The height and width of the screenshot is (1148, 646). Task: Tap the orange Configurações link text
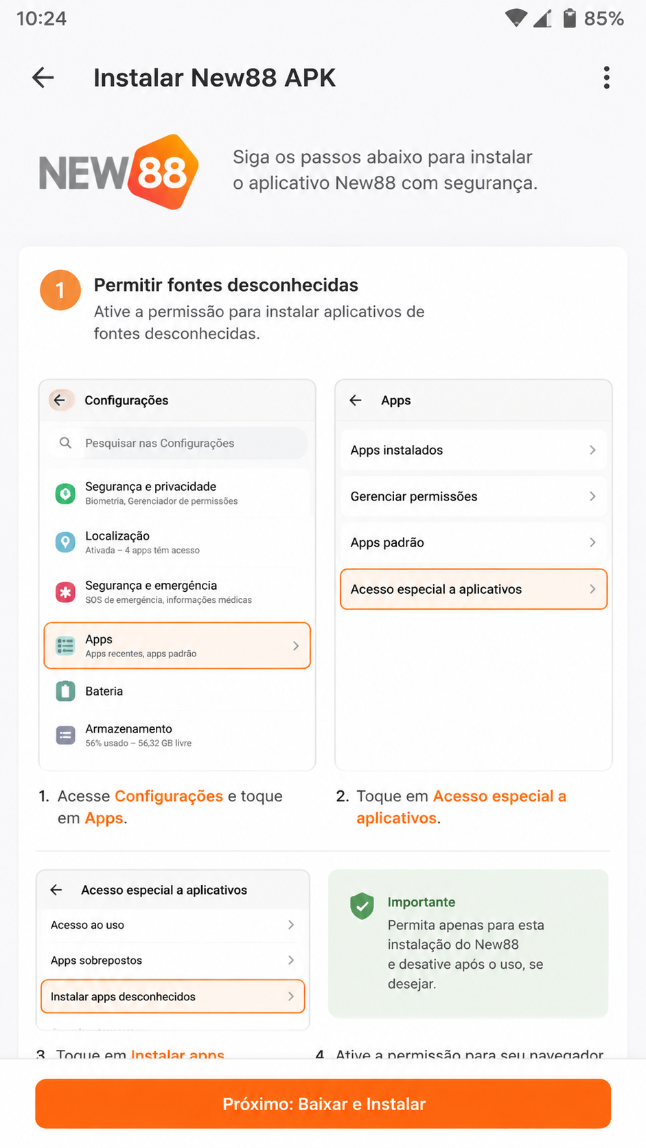pyautogui.click(x=169, y=796)
